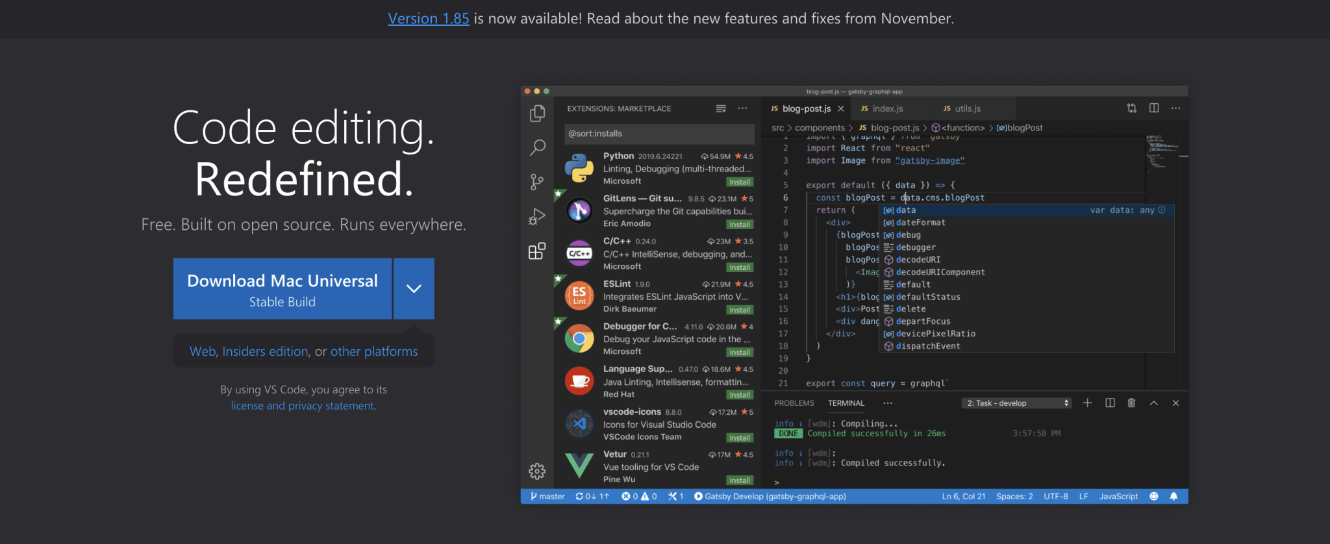1330x544 pixels.
Task: Click the Download Mac Universal button
Action: pyautogui.click(x=282, y=289)
